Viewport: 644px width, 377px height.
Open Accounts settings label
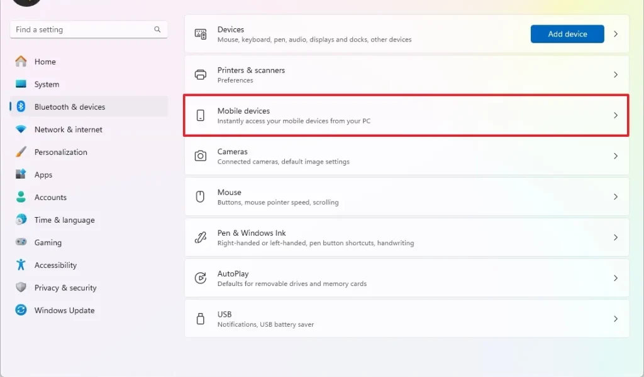(x=50, y=197)
